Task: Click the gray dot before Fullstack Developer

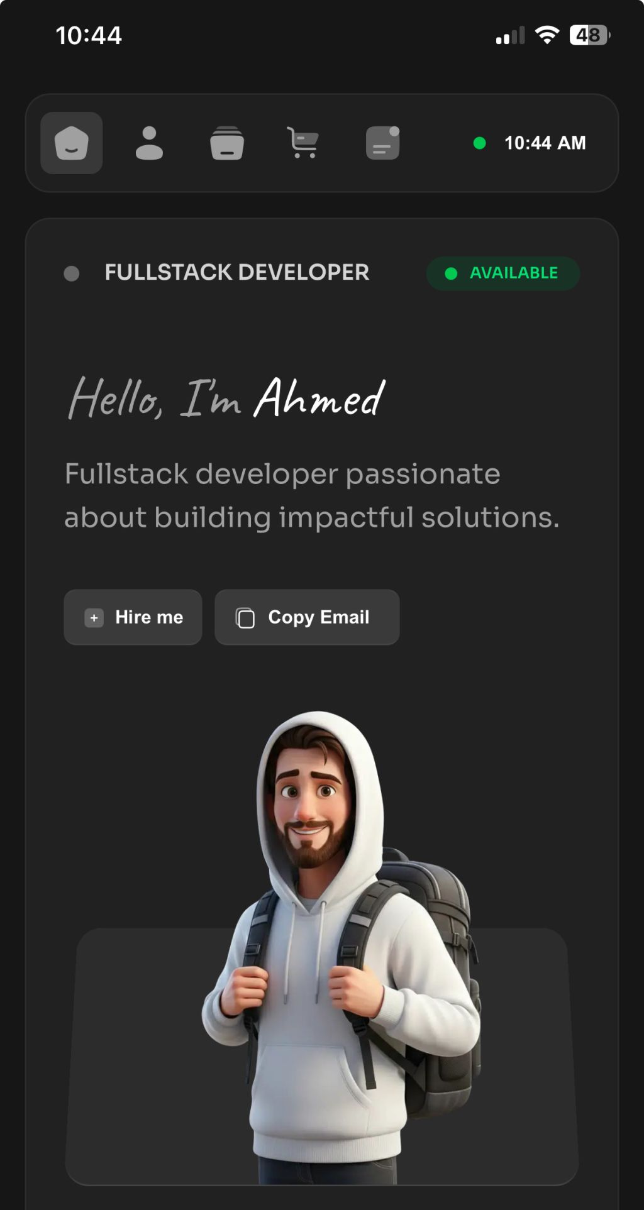Action: point(72,273)
